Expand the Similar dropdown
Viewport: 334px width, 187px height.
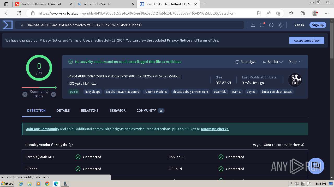(x=272, y=62)
